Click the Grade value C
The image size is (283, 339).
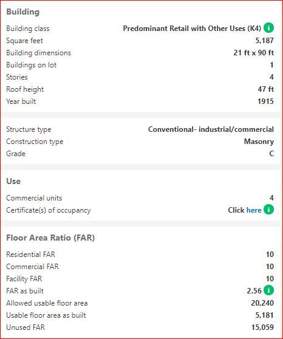tap(271, 154)
